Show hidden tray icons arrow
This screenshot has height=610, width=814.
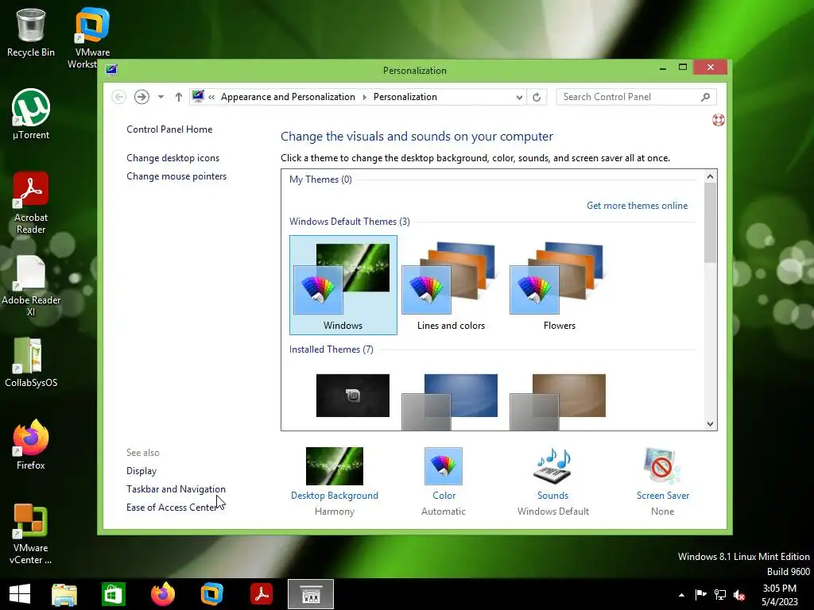[681, 595]
